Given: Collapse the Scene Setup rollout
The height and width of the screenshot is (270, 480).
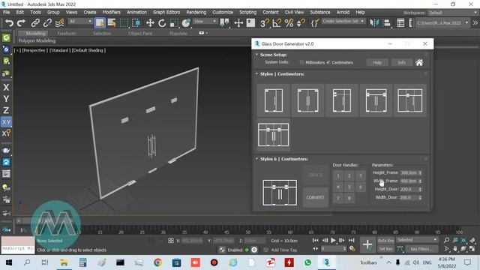Looking at the screenshot, I should pos(256,55).
